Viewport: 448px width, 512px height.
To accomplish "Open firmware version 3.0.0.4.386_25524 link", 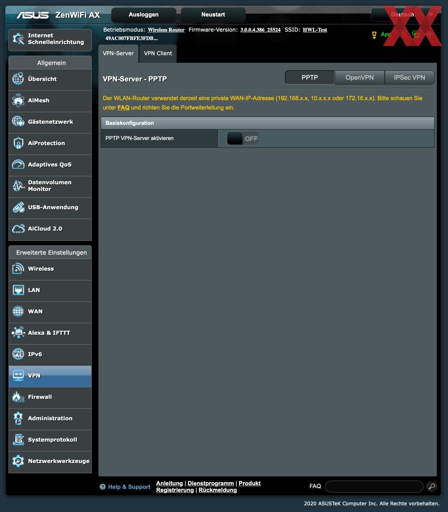I will (260, 30).
